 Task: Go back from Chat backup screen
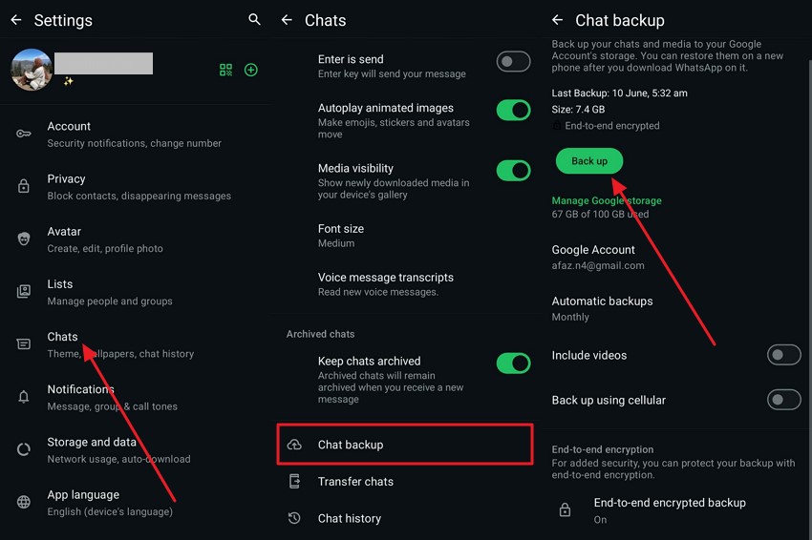click(558, 20)
